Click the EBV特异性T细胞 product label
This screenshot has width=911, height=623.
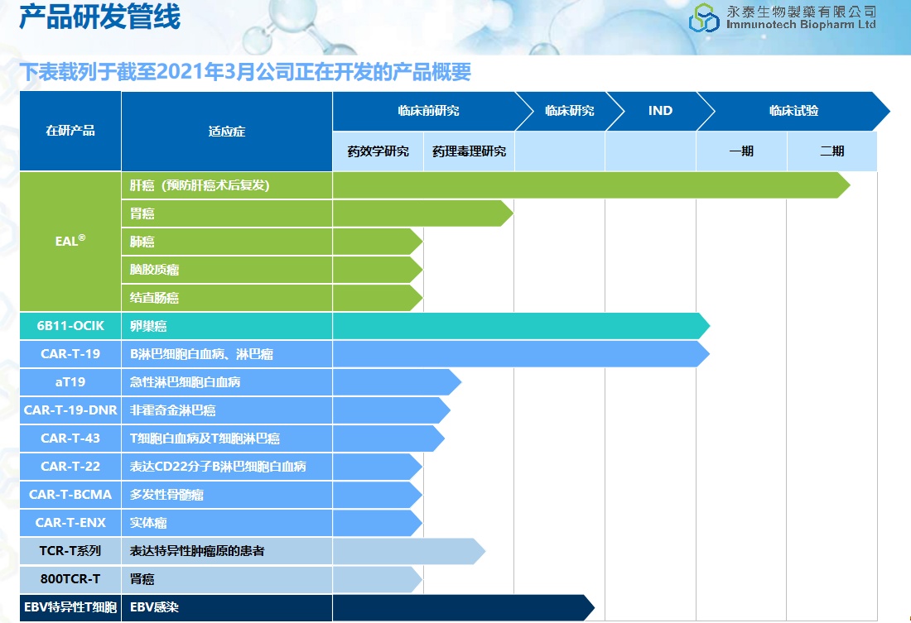pos(70,607)
